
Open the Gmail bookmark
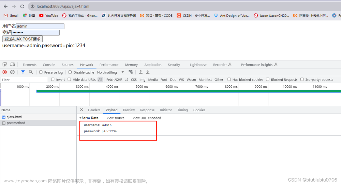point(11,16)
